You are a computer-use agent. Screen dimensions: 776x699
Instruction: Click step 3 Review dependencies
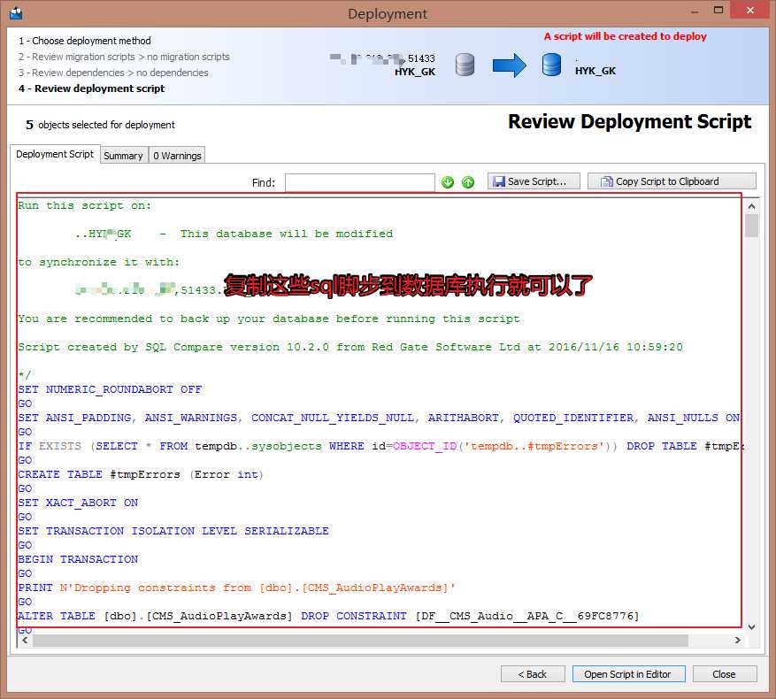point(113,73)
